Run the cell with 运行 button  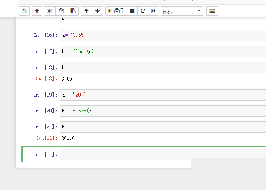pos(116,11)
